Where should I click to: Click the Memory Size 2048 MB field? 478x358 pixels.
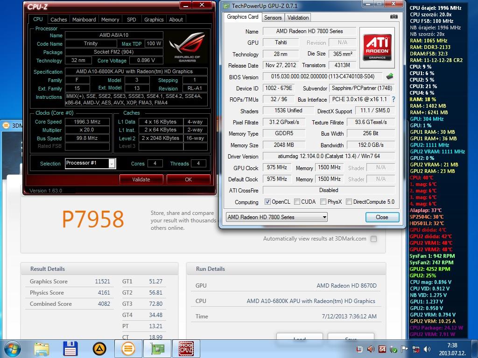283,145
